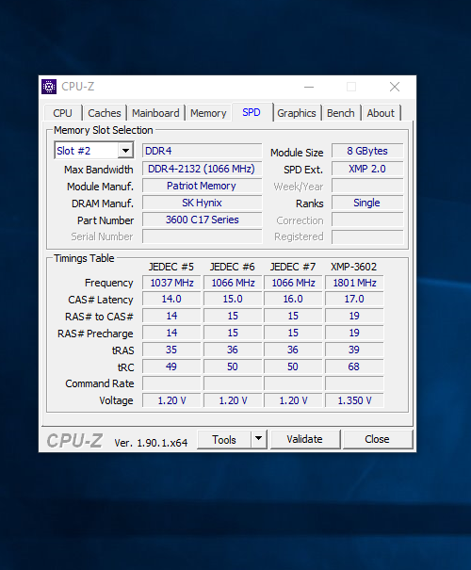The width and height of the screenshot is (471, 570).
Task: Switch to the Memory tab
Action: pos(208,113)
